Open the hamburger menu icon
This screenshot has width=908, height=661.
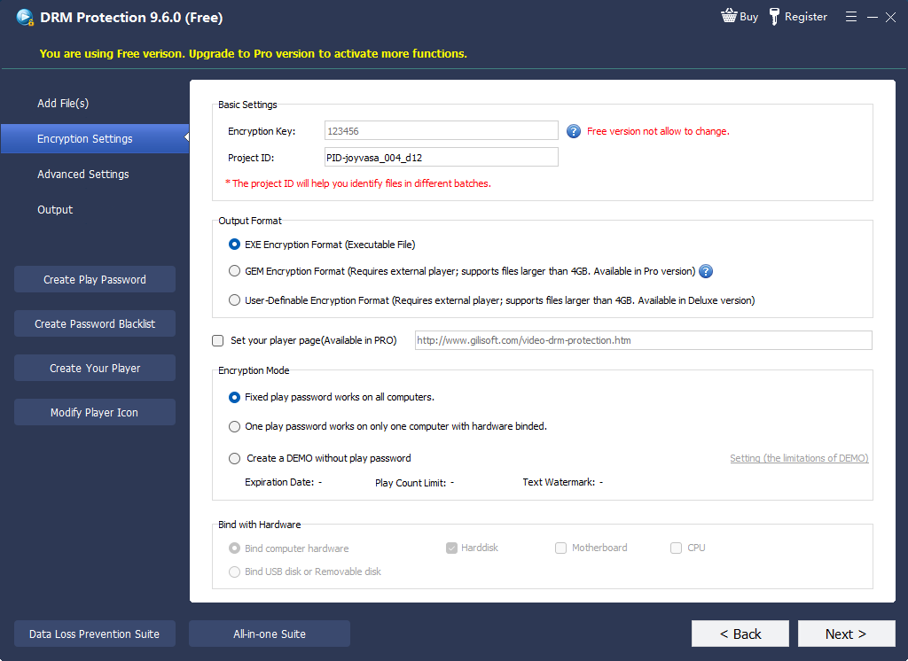click(x=850, y=17)
